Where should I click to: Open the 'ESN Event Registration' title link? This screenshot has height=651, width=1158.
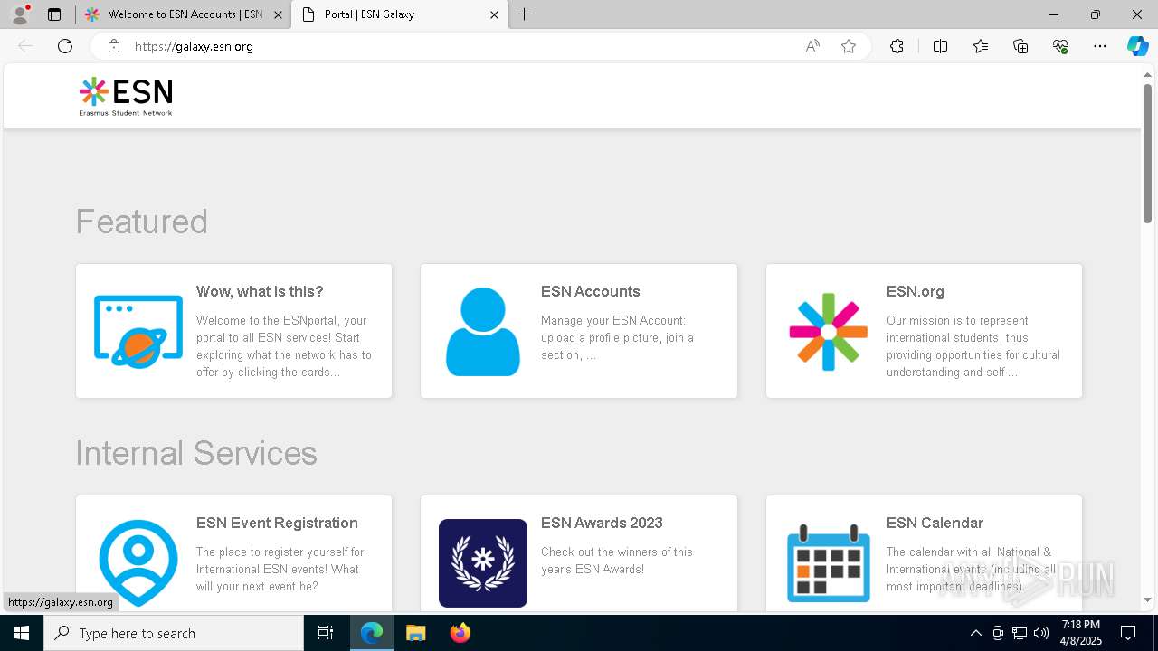(277, 523)
